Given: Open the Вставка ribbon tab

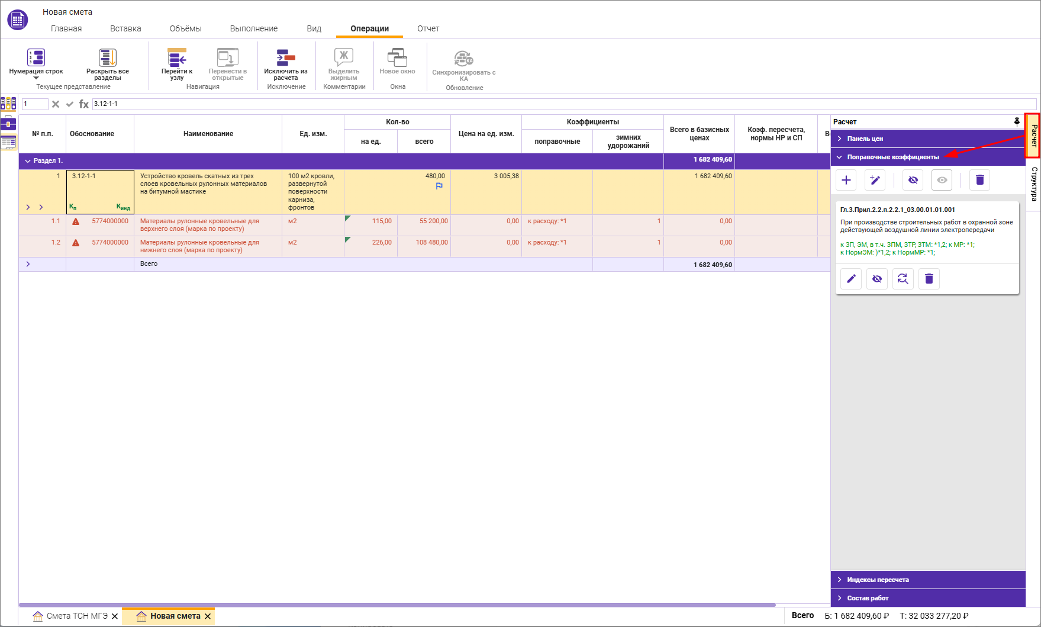Looking at the screenshot, I should [125, 28].
